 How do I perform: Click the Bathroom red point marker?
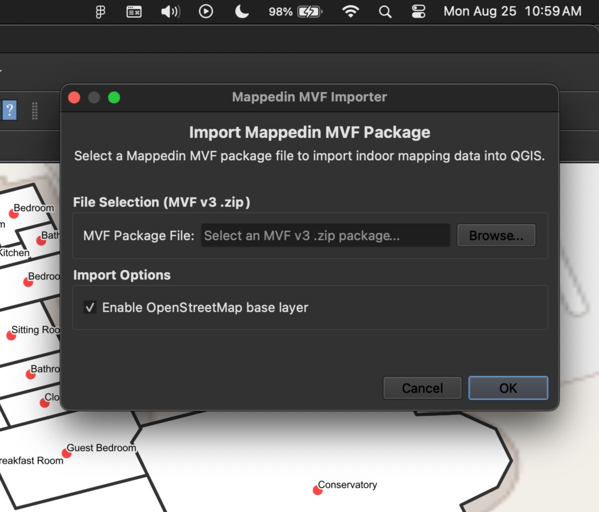(x=30, y=374)
